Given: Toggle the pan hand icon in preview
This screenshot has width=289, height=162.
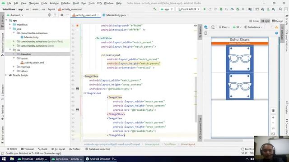Looking at the screenshot, I should [x=273, y=110].
